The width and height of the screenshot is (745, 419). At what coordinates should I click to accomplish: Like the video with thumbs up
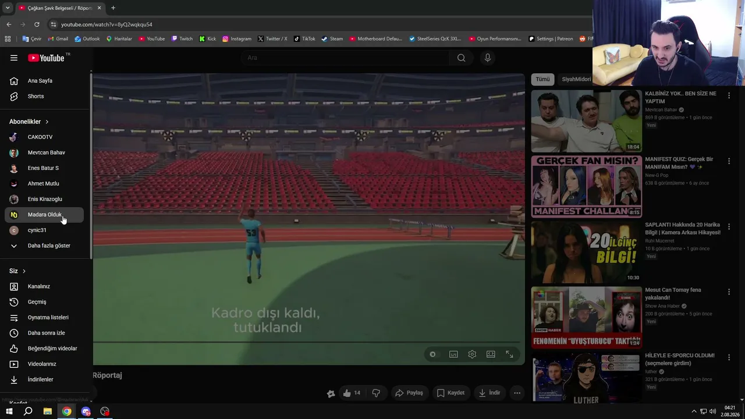click(352, 393)
